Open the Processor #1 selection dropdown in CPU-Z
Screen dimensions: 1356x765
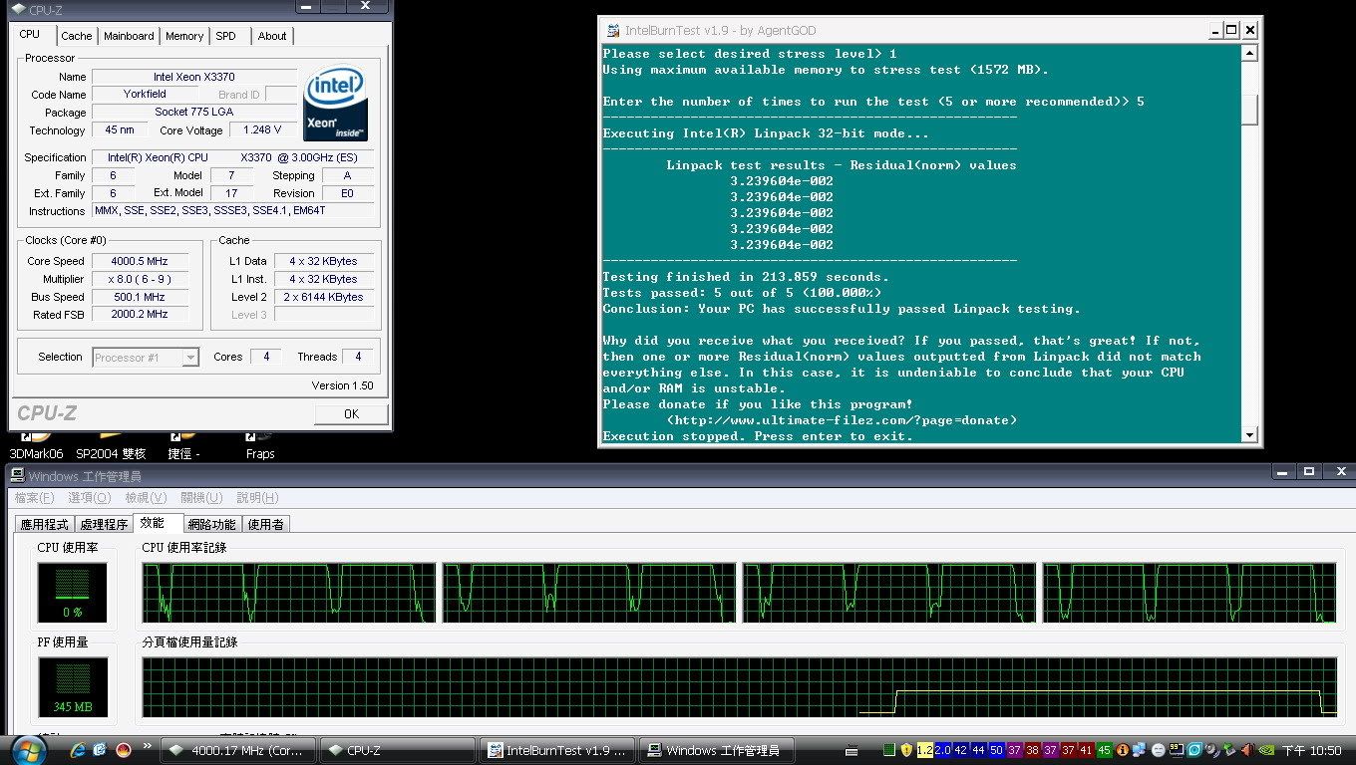[145, 356]
